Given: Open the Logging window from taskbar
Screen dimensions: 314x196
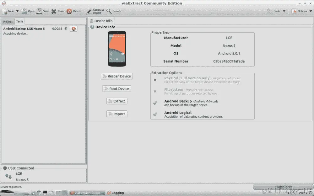Looking at the screenshot, I should point(116,193).
